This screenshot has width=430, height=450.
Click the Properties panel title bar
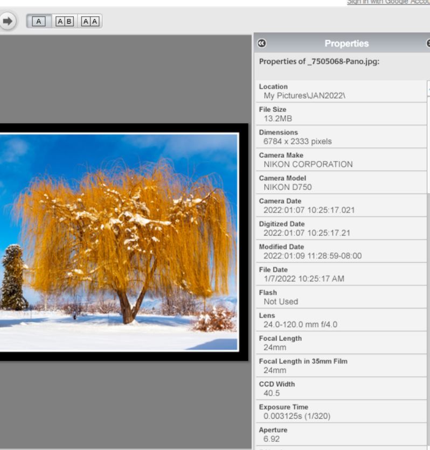coord(346,43)
